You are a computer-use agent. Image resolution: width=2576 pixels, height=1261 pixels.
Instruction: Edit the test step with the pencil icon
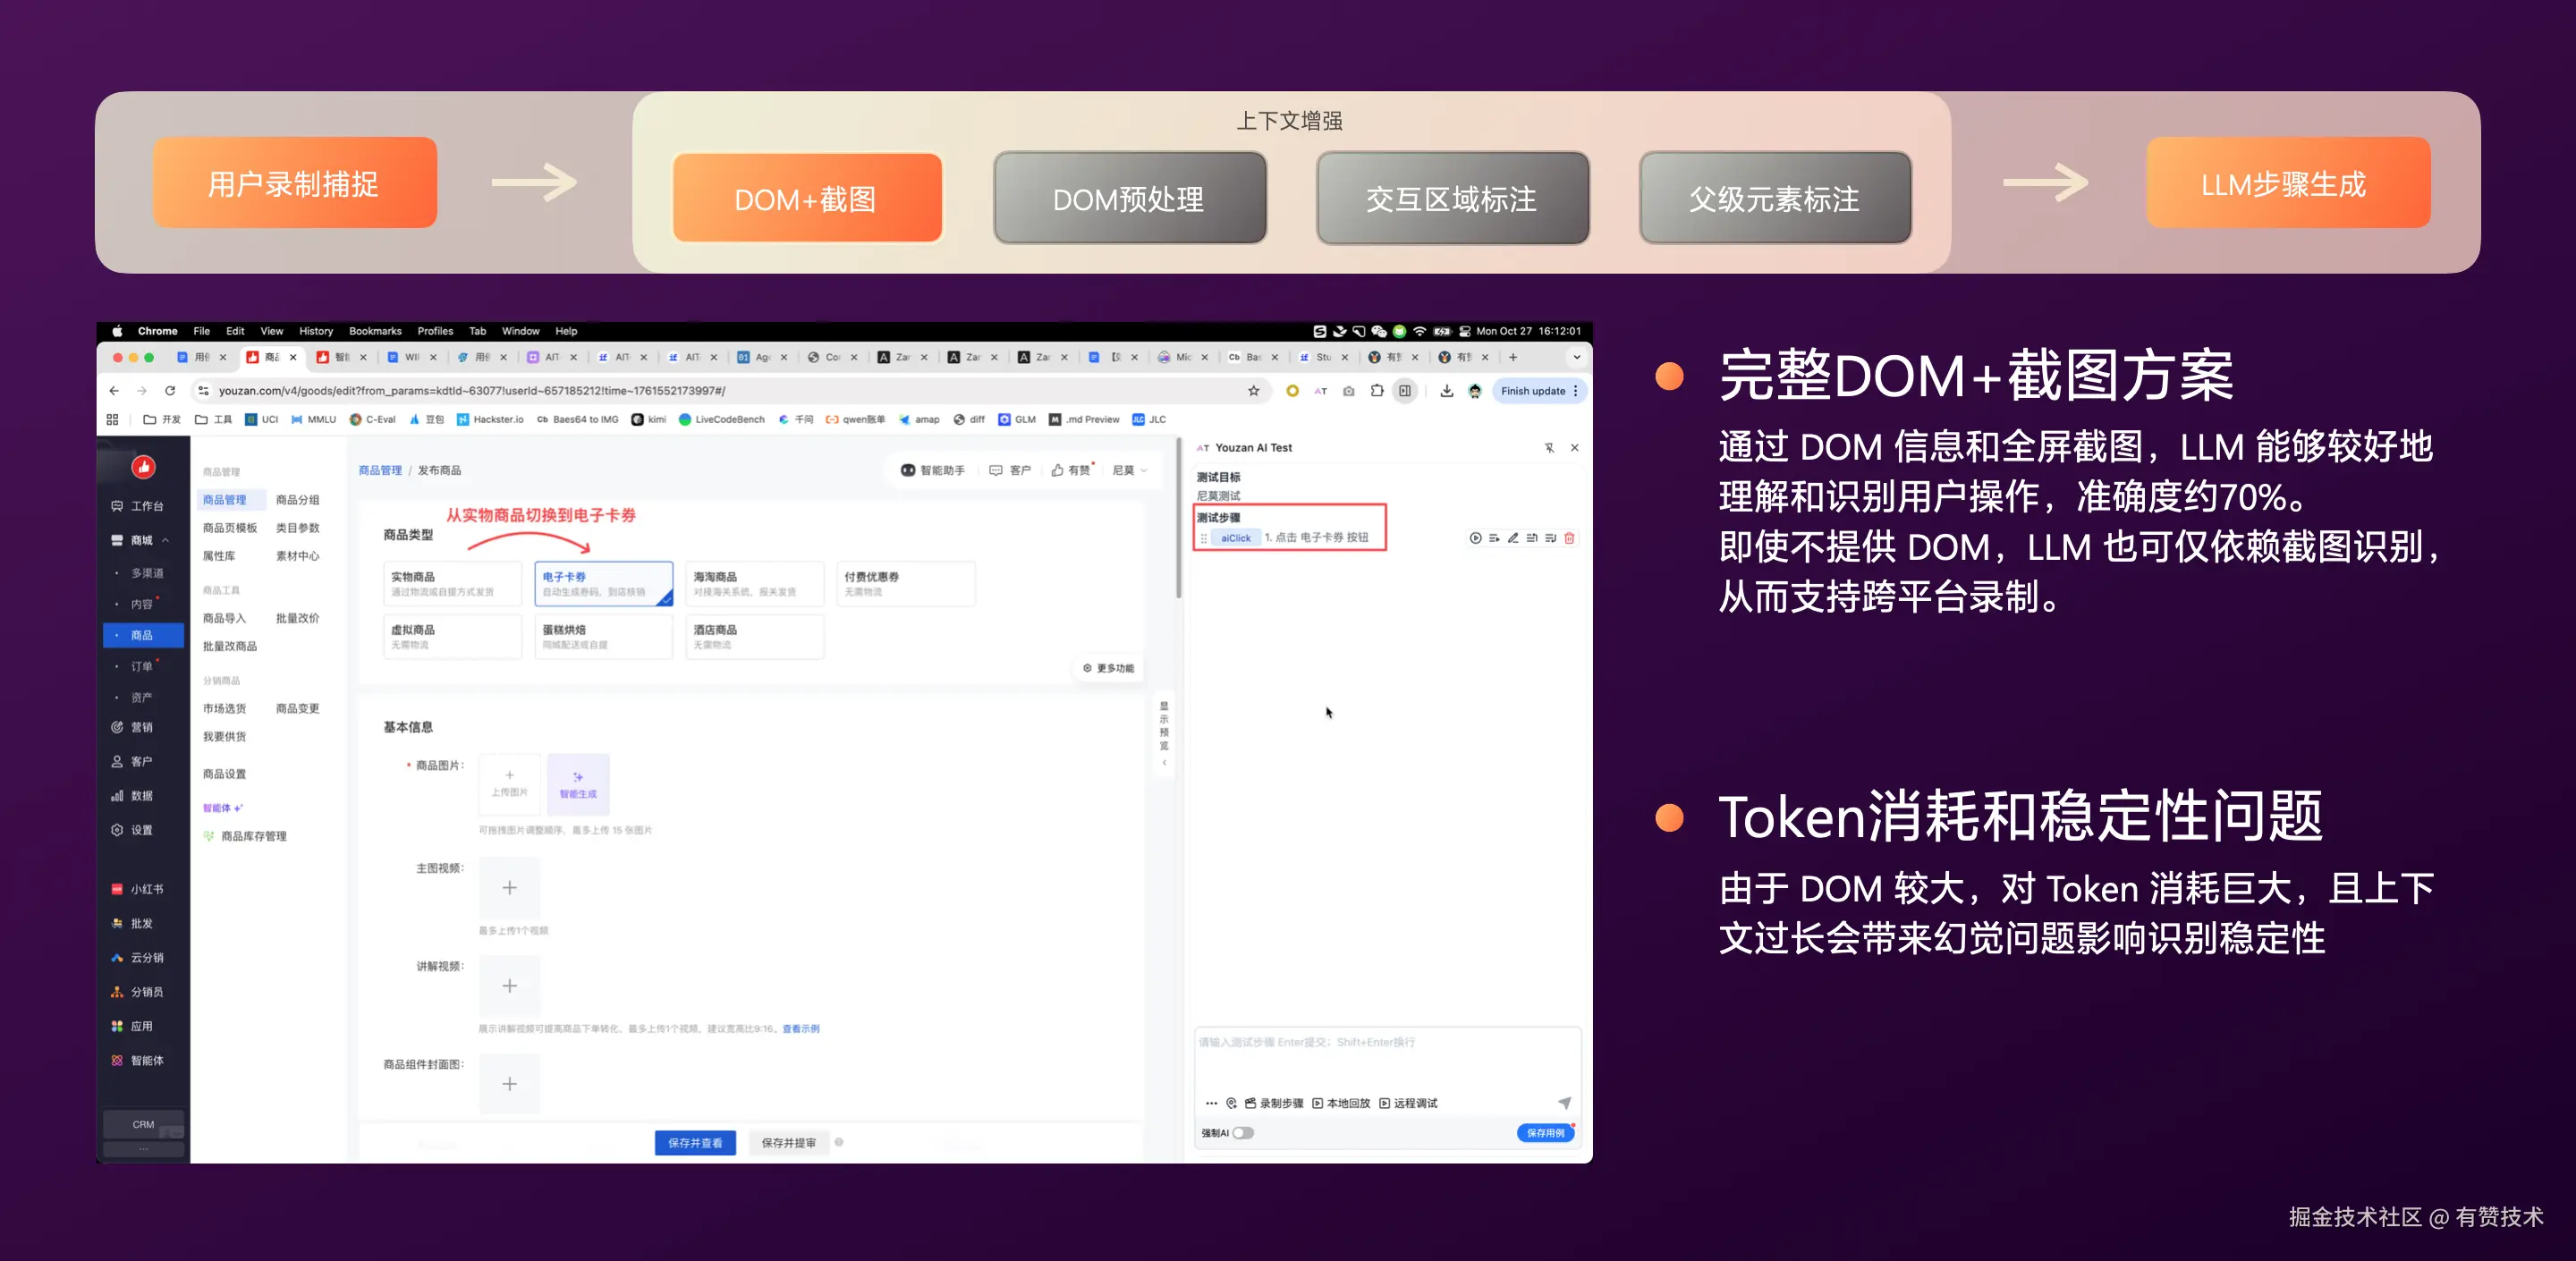[1513, 538]
